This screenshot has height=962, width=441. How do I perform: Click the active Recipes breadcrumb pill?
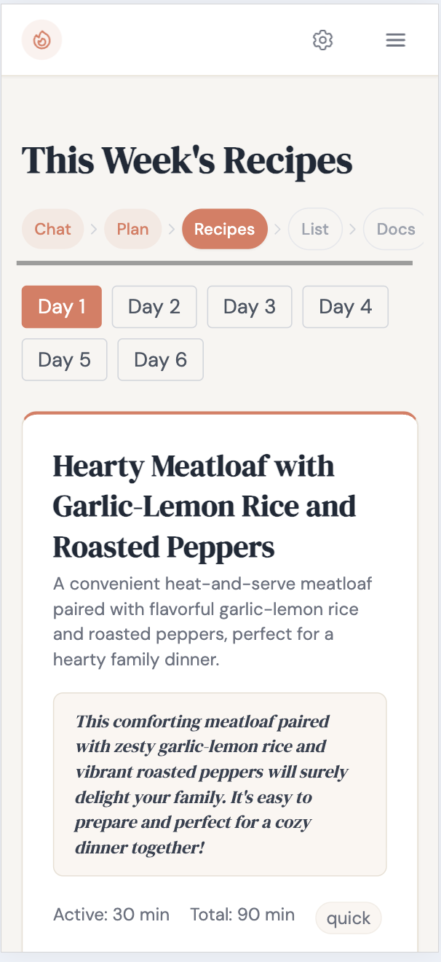224,229
